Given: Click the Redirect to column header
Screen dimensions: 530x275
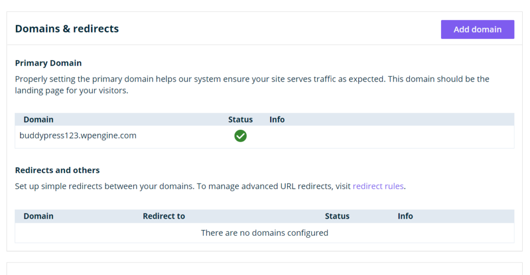Looking at the screenshot, I should point(164,216).
